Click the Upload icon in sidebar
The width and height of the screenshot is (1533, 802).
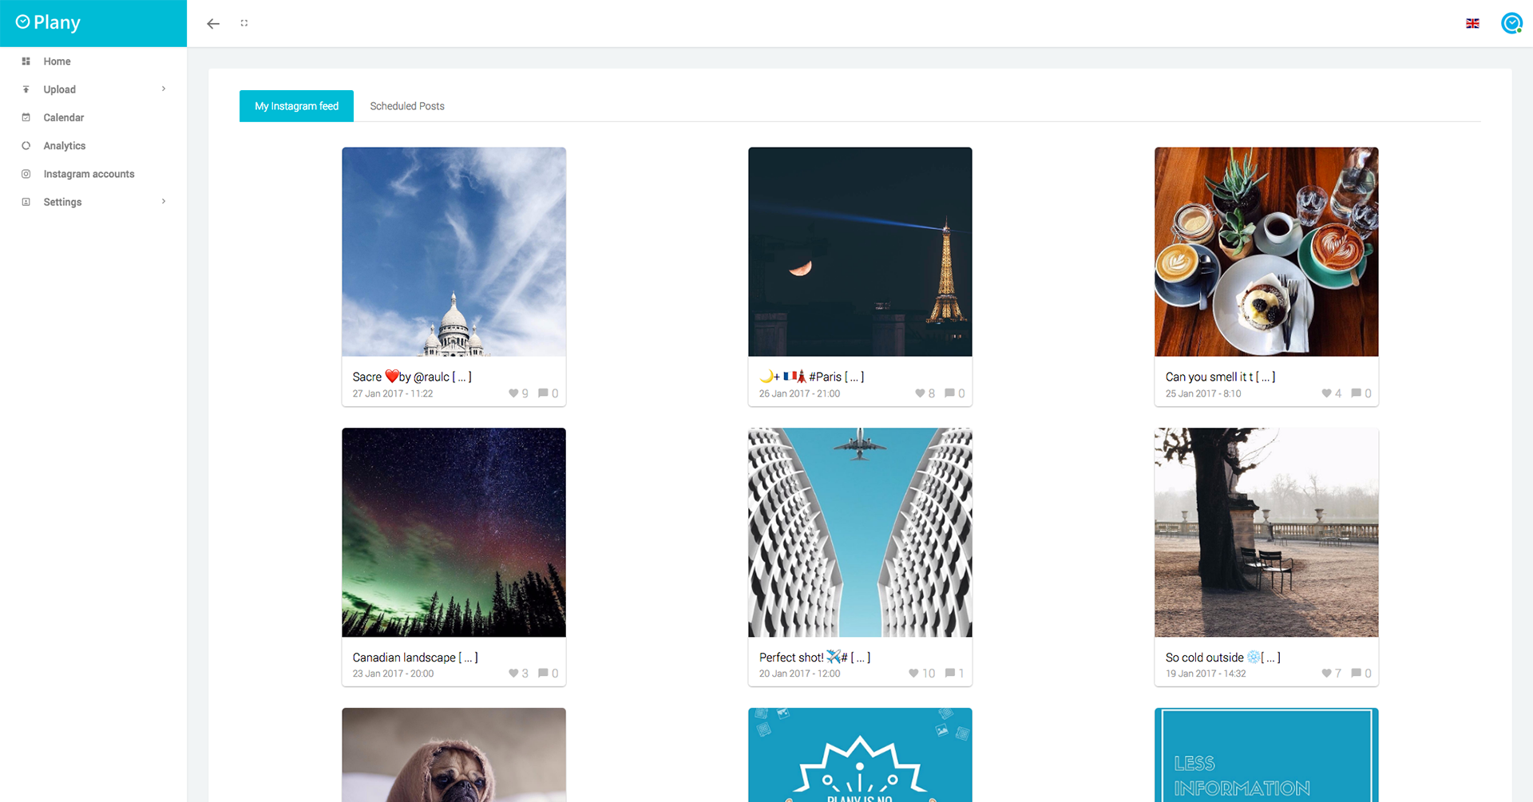point(26,89)
